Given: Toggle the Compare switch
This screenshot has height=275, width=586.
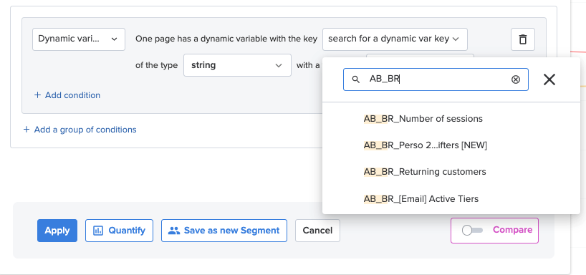Looking at the screenshot, I should 472,230.
